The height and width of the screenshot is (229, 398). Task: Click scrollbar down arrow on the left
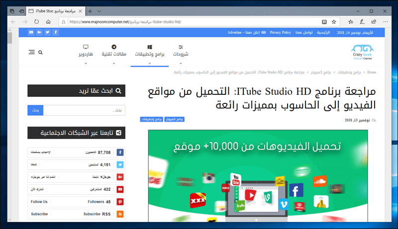coord(9,220)
